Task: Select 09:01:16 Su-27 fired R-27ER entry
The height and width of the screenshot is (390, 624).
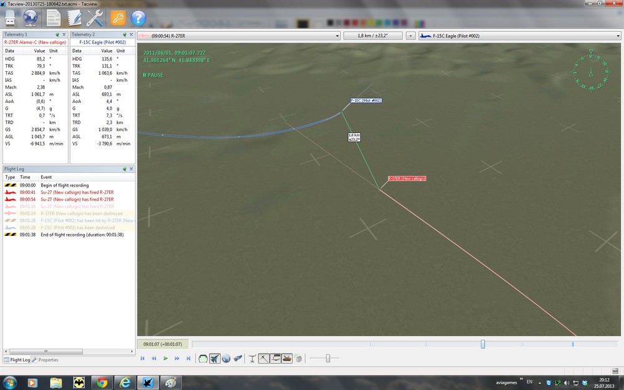Action: [x=69, y=207]
